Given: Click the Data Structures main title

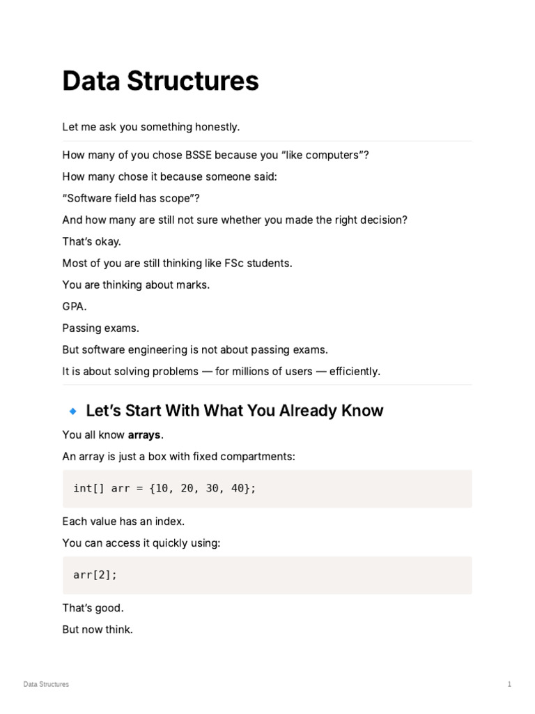Looking at the screenshot, I should coord(161,81).
